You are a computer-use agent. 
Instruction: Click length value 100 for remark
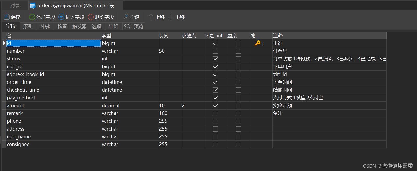point(170,113)
